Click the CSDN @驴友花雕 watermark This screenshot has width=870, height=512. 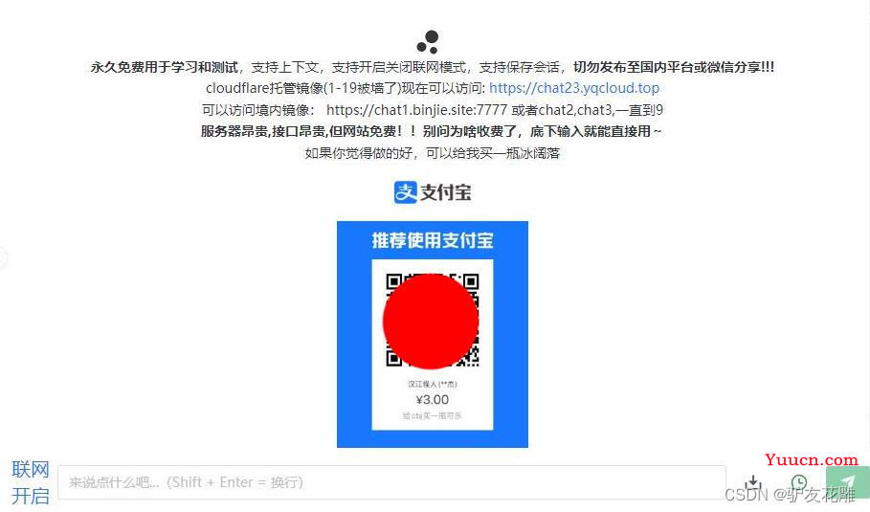click(x=791, y=494)
